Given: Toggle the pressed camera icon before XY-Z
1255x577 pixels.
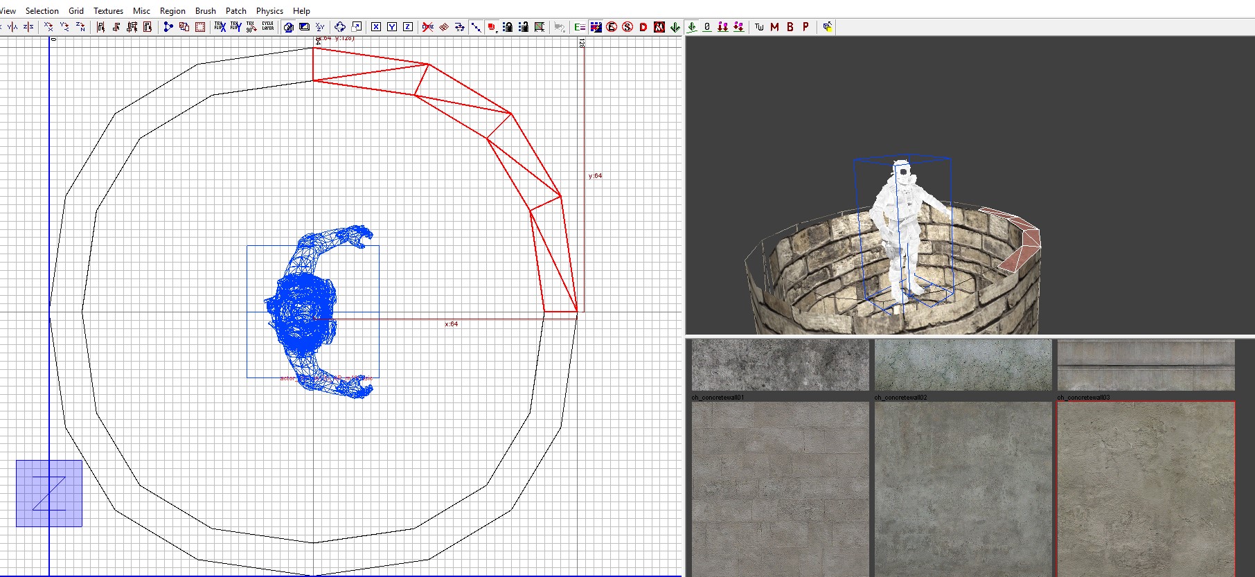Looking at the screenshot, I should coord(288,27).
